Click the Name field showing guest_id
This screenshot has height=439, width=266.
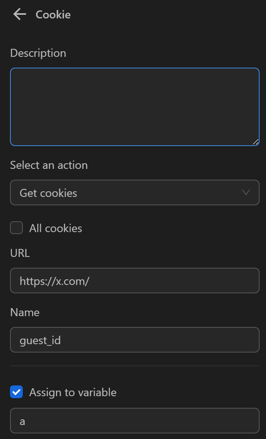(x=134, y=340)
